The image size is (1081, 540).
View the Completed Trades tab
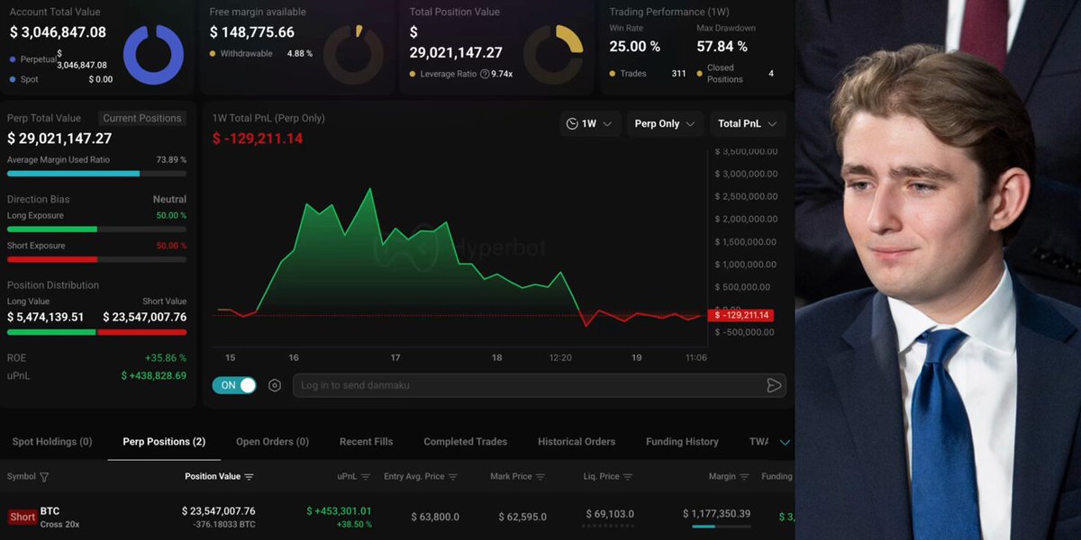(x=466, y=442)
